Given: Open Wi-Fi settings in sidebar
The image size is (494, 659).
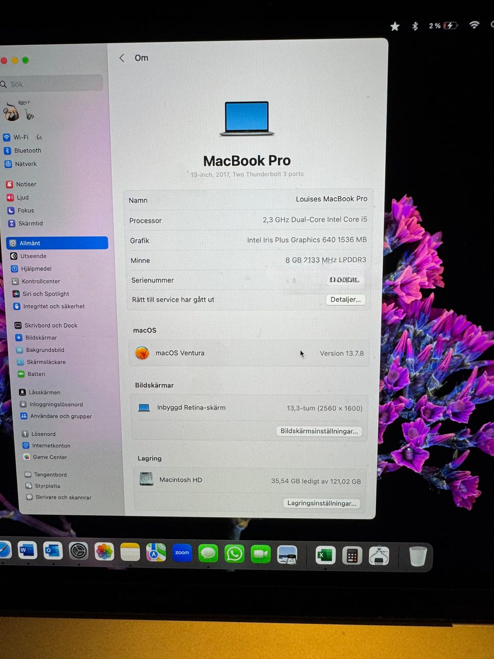Looking at the screenshot, I should (x=21, y=137).
